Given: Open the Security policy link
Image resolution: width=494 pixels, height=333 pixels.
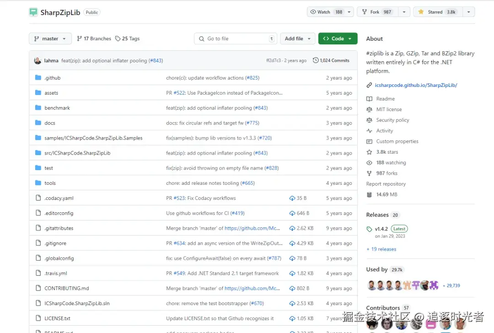Looking at the screenshot, I should coord(392,120).
